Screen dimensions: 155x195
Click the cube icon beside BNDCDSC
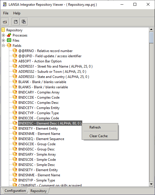coord(15,102)
